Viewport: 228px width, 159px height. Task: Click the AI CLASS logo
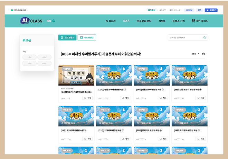[31, 21]
